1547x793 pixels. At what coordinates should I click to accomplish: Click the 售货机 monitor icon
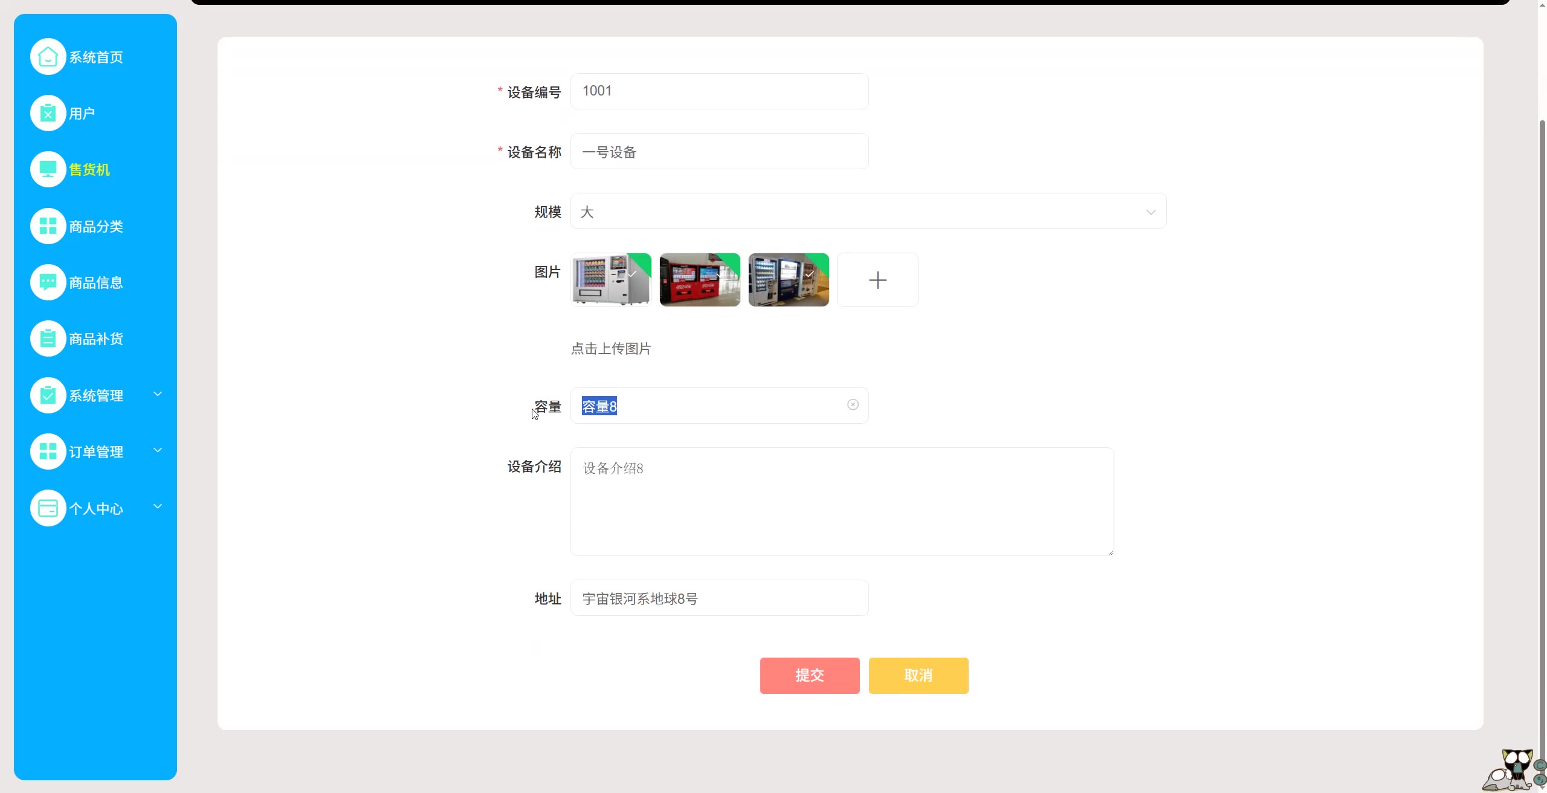(x=48, y=169)
